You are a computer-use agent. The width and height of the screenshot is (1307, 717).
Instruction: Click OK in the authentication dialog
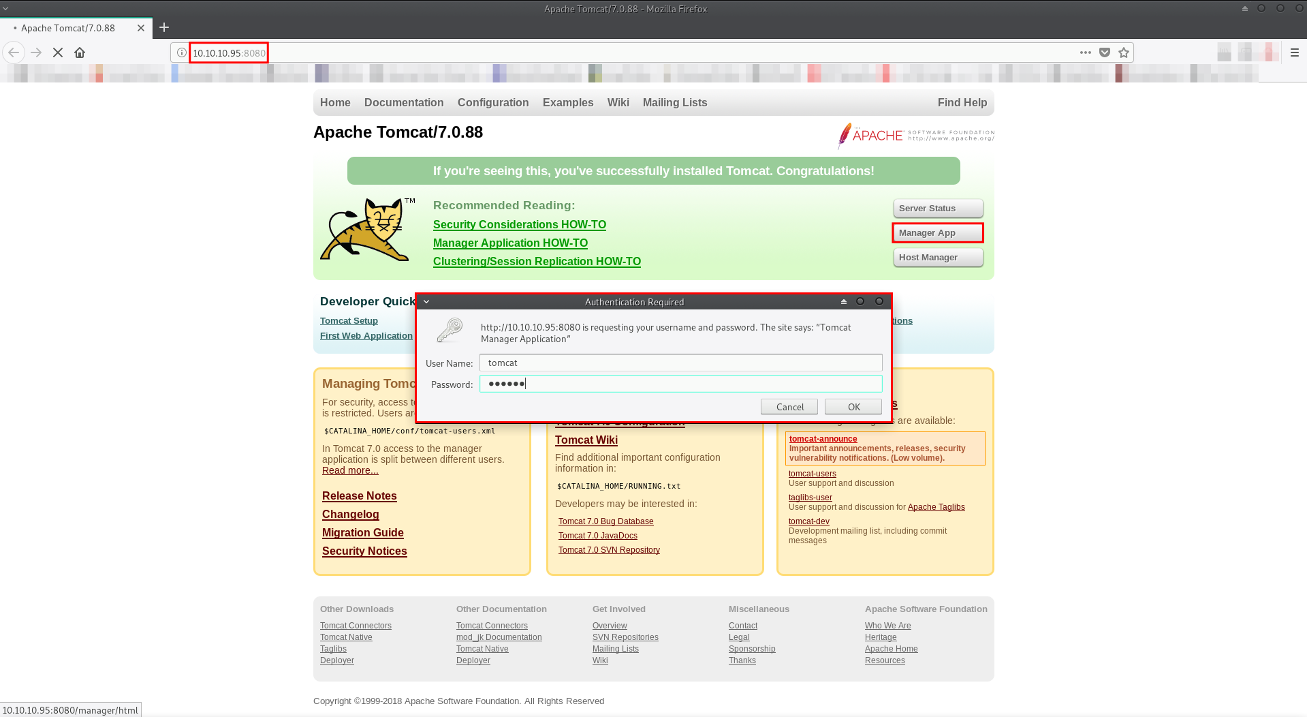[853, 407]
